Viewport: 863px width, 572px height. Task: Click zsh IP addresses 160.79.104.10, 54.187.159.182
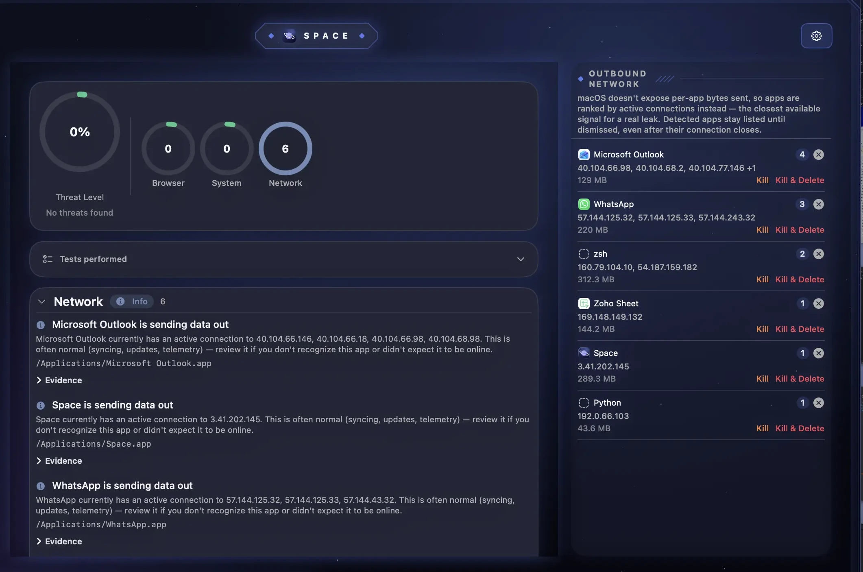coord(637,267)
